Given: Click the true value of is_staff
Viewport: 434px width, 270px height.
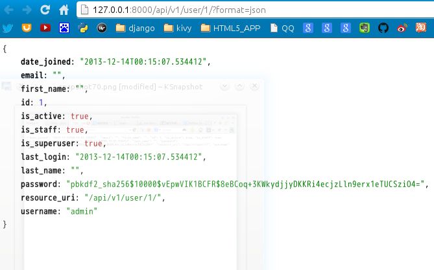Looking at the screenshot, I should (x=75, y=129).
